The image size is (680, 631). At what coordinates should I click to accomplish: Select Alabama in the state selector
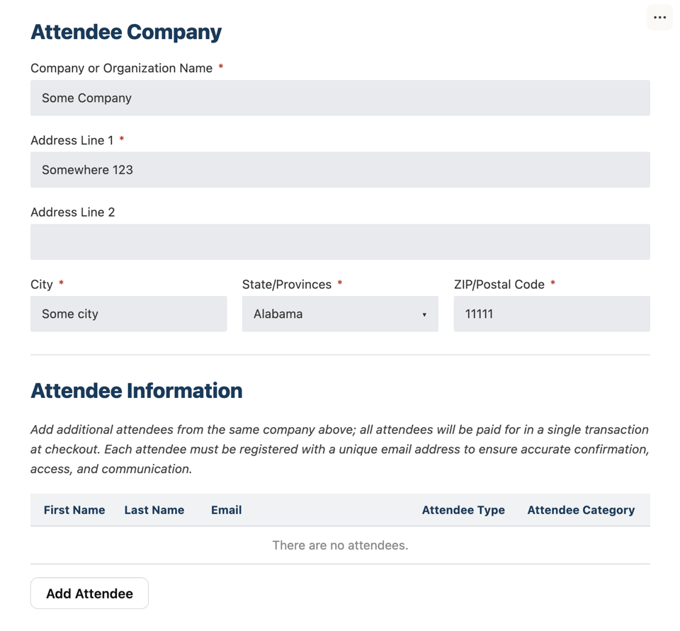340,314
